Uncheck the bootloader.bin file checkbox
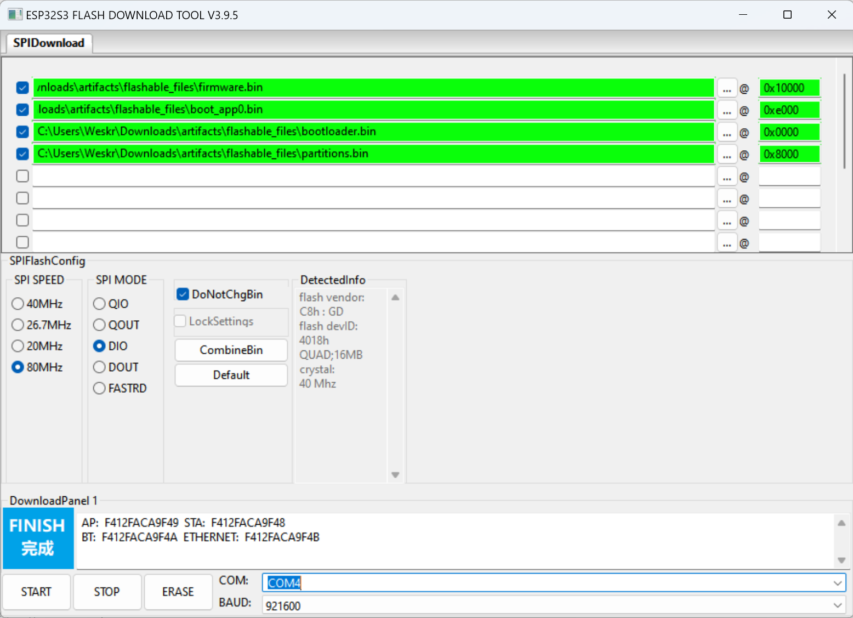The image size is (853, 618). [x=22, y=132]
